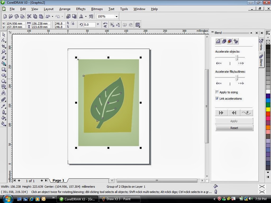This screenshot has height=203, width=271.
Task: Select the Eyedropper tool
Action: click(3, 106)
